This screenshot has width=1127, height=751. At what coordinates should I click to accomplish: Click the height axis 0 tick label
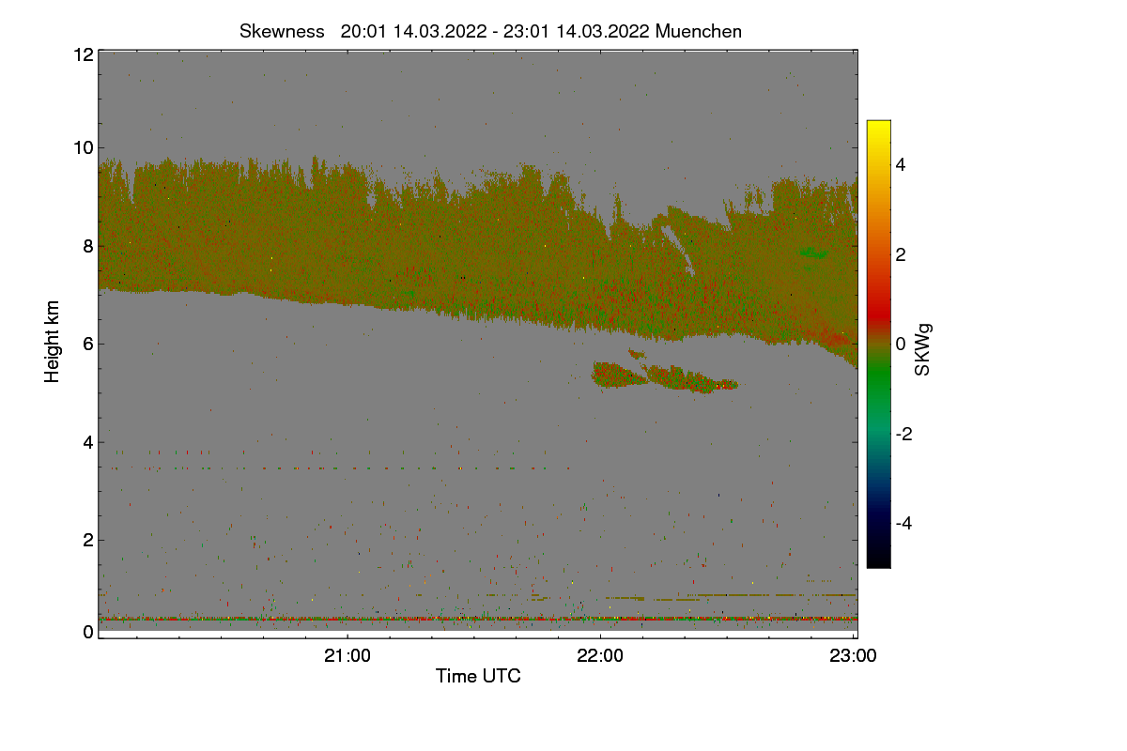87,632
